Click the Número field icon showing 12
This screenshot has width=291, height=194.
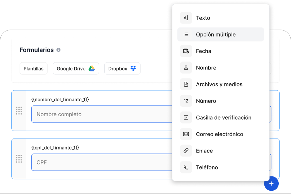point(186,101)
